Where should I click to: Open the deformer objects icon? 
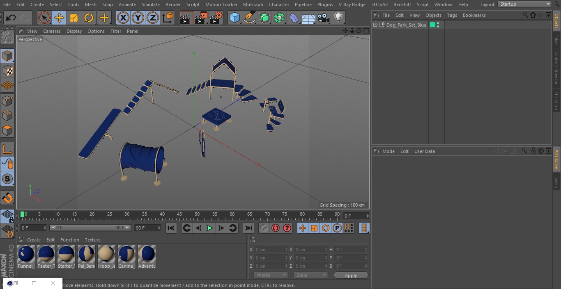(294, 18)
